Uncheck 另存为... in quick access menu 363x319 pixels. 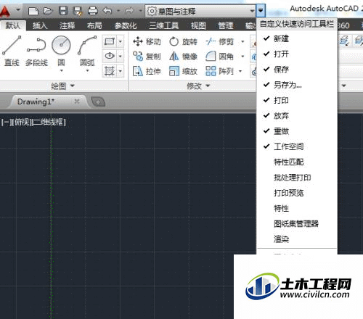click(x=297, y=85)
